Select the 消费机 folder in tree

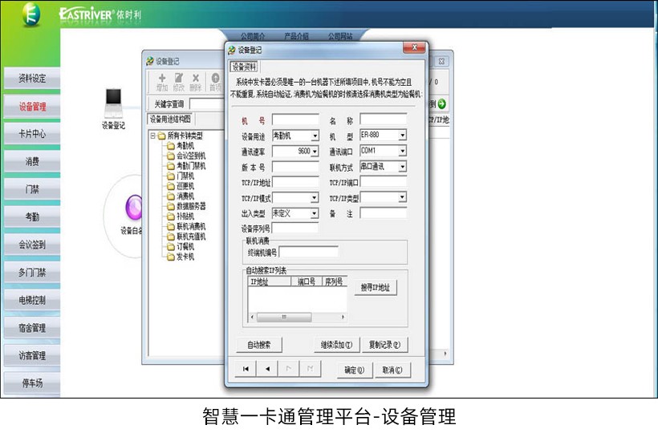185,196
